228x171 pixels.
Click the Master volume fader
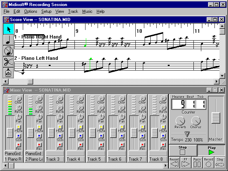pos(215,118)
